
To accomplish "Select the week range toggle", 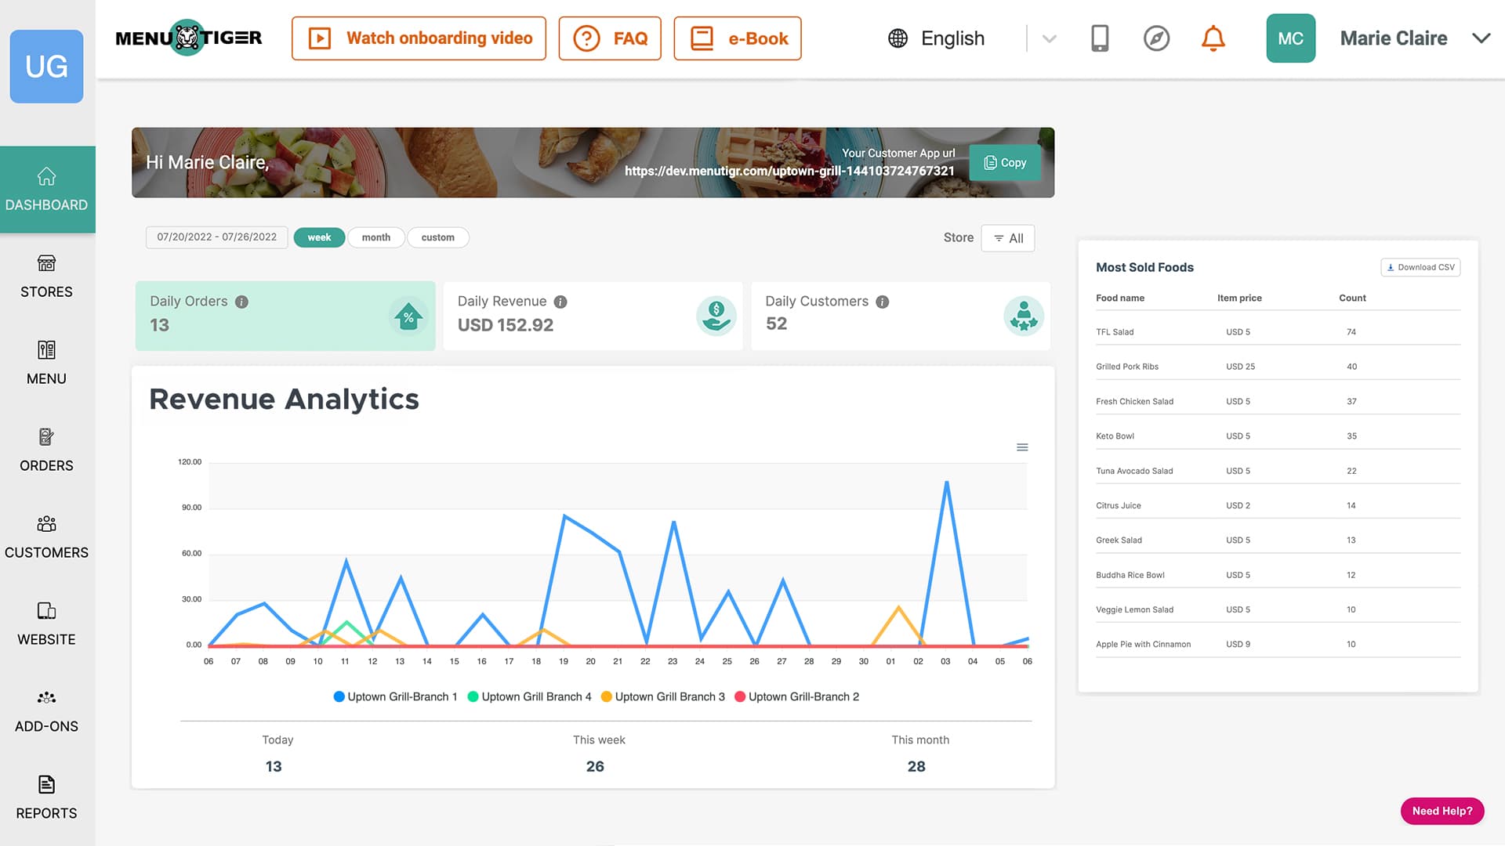I will point(319,237).
